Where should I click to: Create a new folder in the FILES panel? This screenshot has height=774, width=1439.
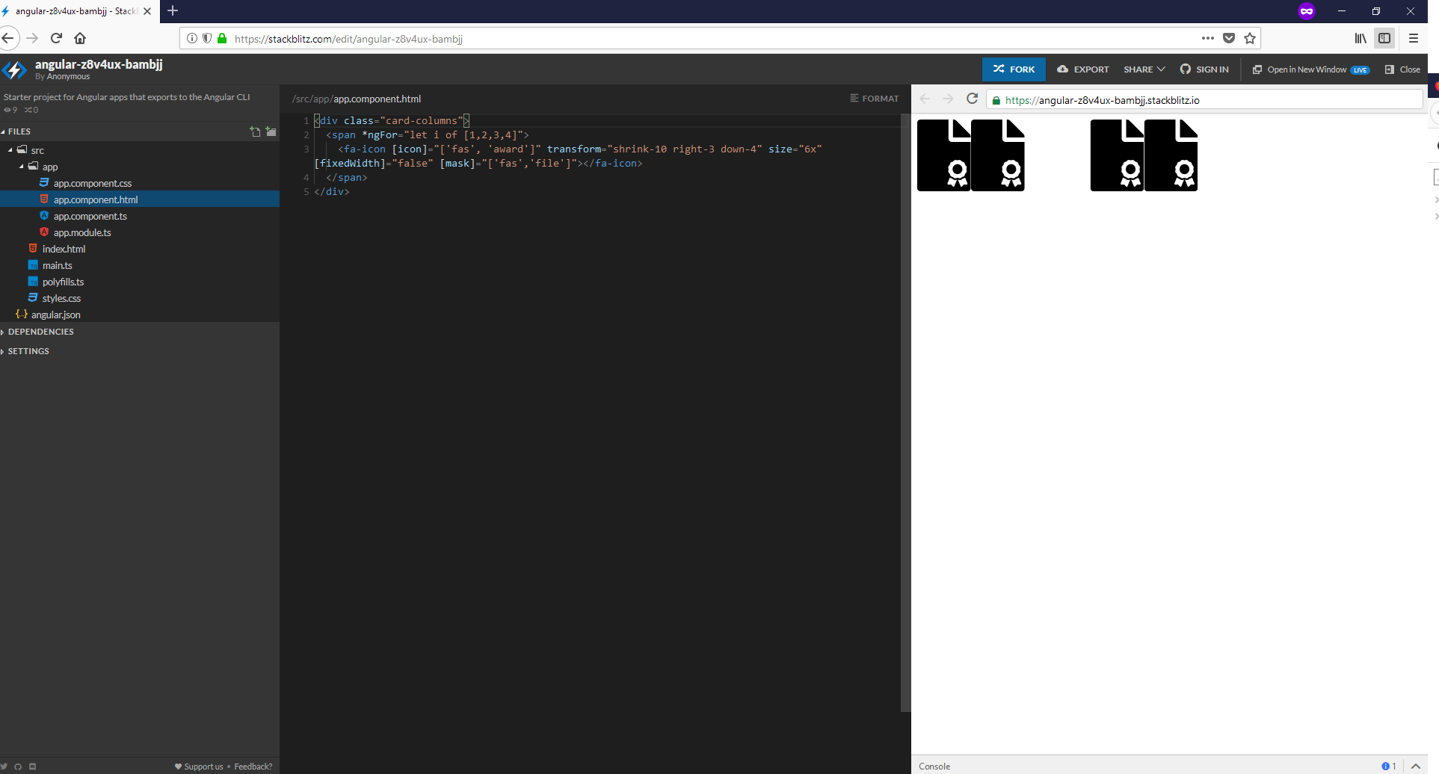tap(271, 132)
